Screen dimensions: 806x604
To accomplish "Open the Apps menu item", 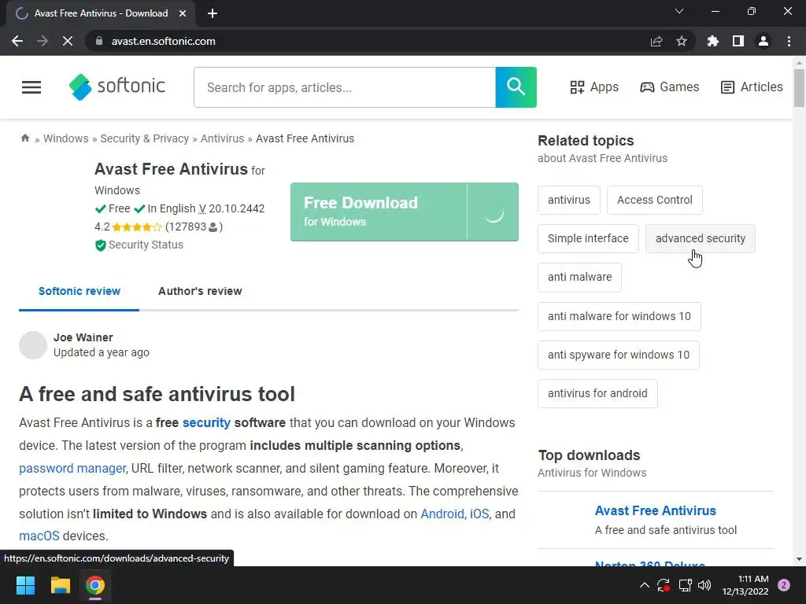I will point(594,87).
